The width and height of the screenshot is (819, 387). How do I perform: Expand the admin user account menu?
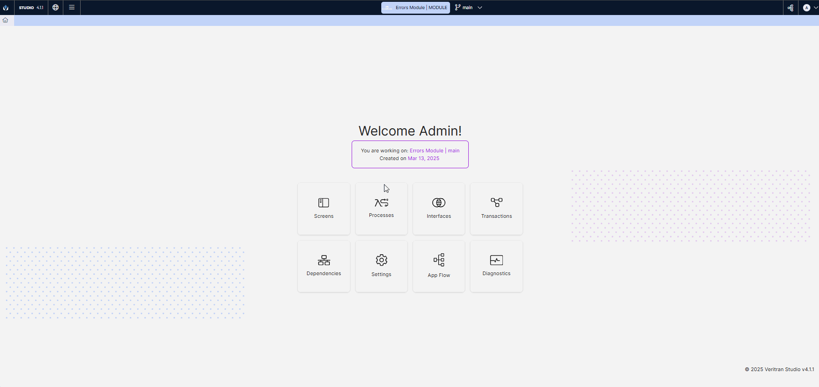pos(810,7)
